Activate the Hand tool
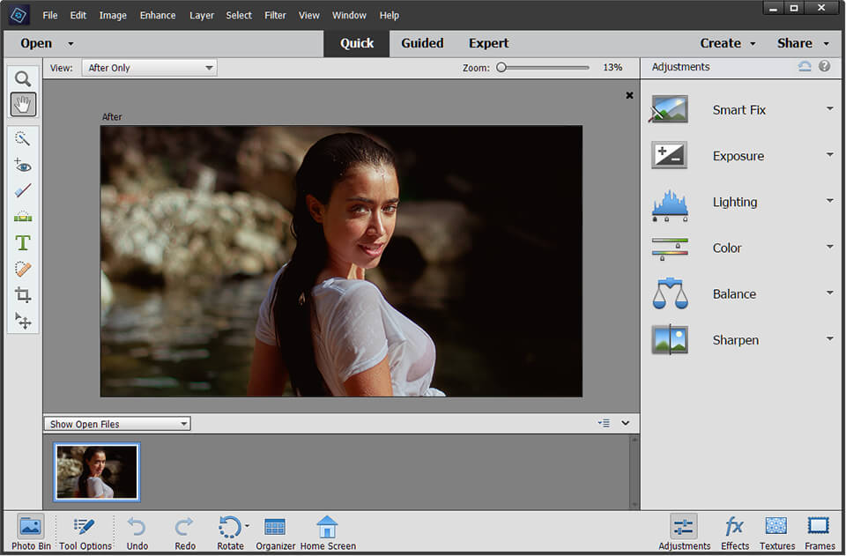 [x=23, y=104]
